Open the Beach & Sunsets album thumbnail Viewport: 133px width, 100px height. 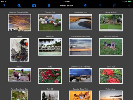coord(19,22)
